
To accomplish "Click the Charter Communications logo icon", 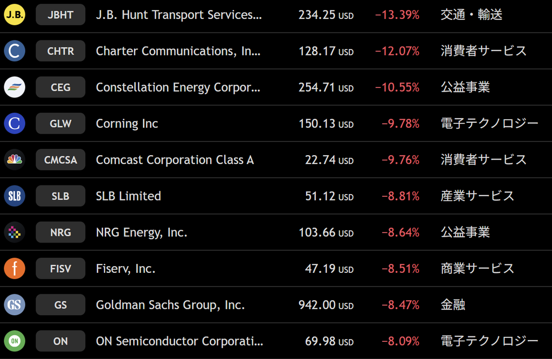I will tap(15, 51).
